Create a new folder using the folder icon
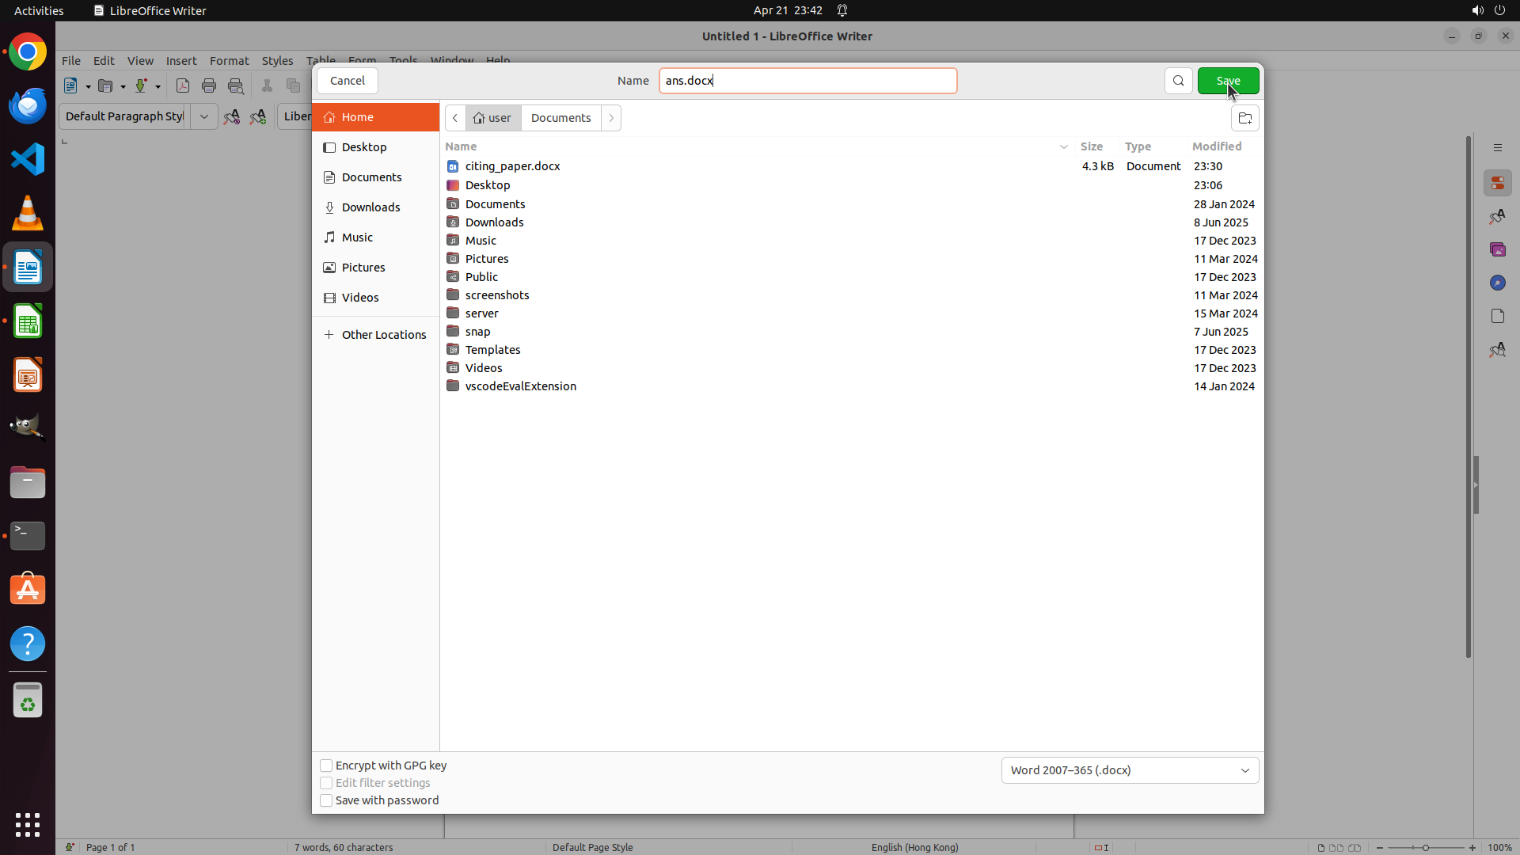Viewport: 1520px width, 855px height. pyautogui.click(x=1244, y=118)
